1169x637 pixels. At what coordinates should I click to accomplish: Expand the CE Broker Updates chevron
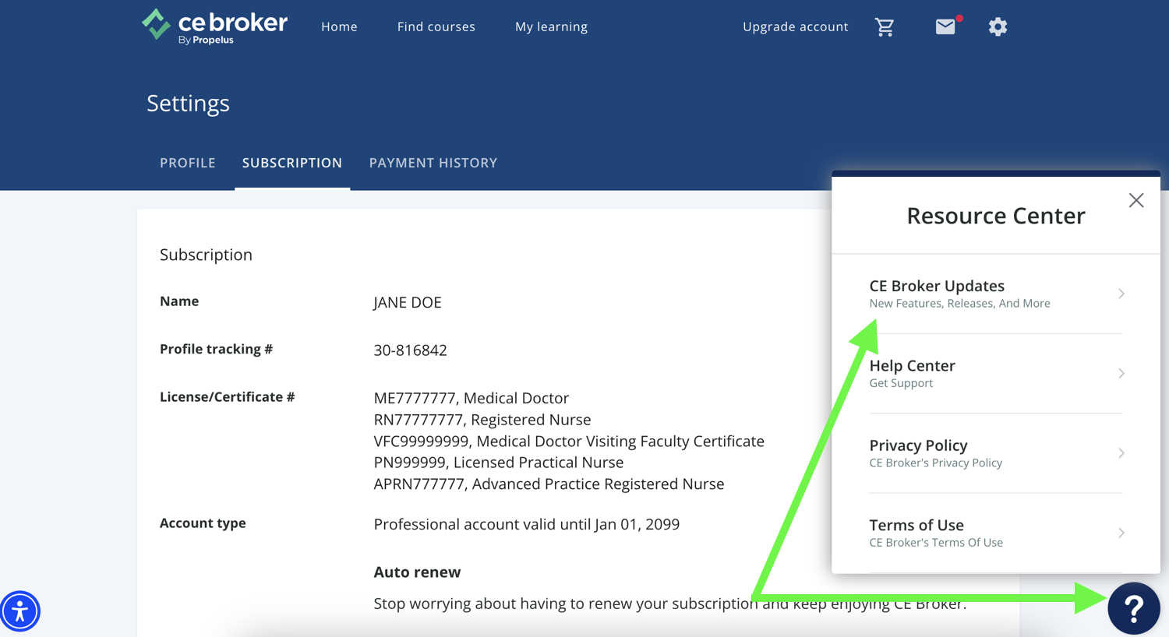point(1121,294)
